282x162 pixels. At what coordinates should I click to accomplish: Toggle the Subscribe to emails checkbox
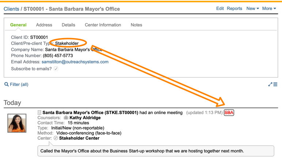[56, 69]
